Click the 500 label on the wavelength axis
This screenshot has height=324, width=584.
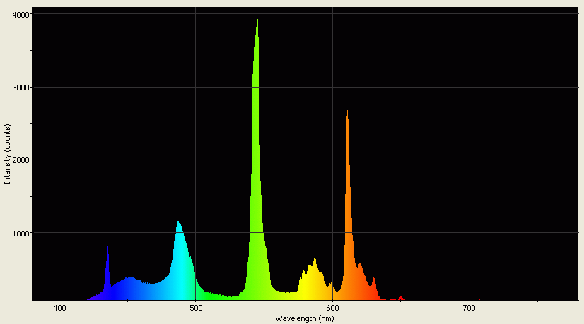click(x=196, y=308)
